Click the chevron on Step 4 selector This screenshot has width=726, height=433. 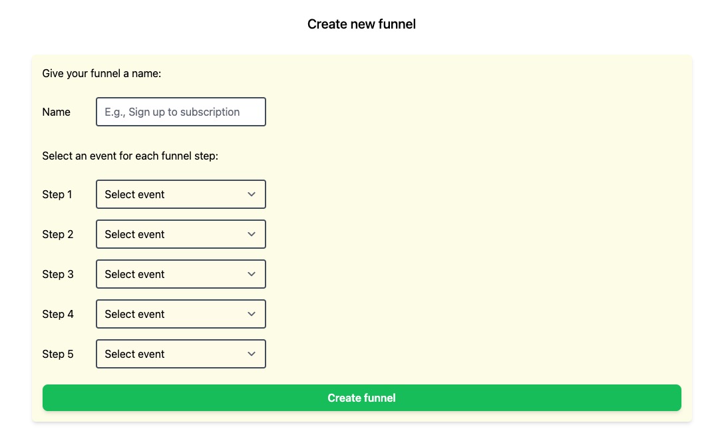point(252,314)
